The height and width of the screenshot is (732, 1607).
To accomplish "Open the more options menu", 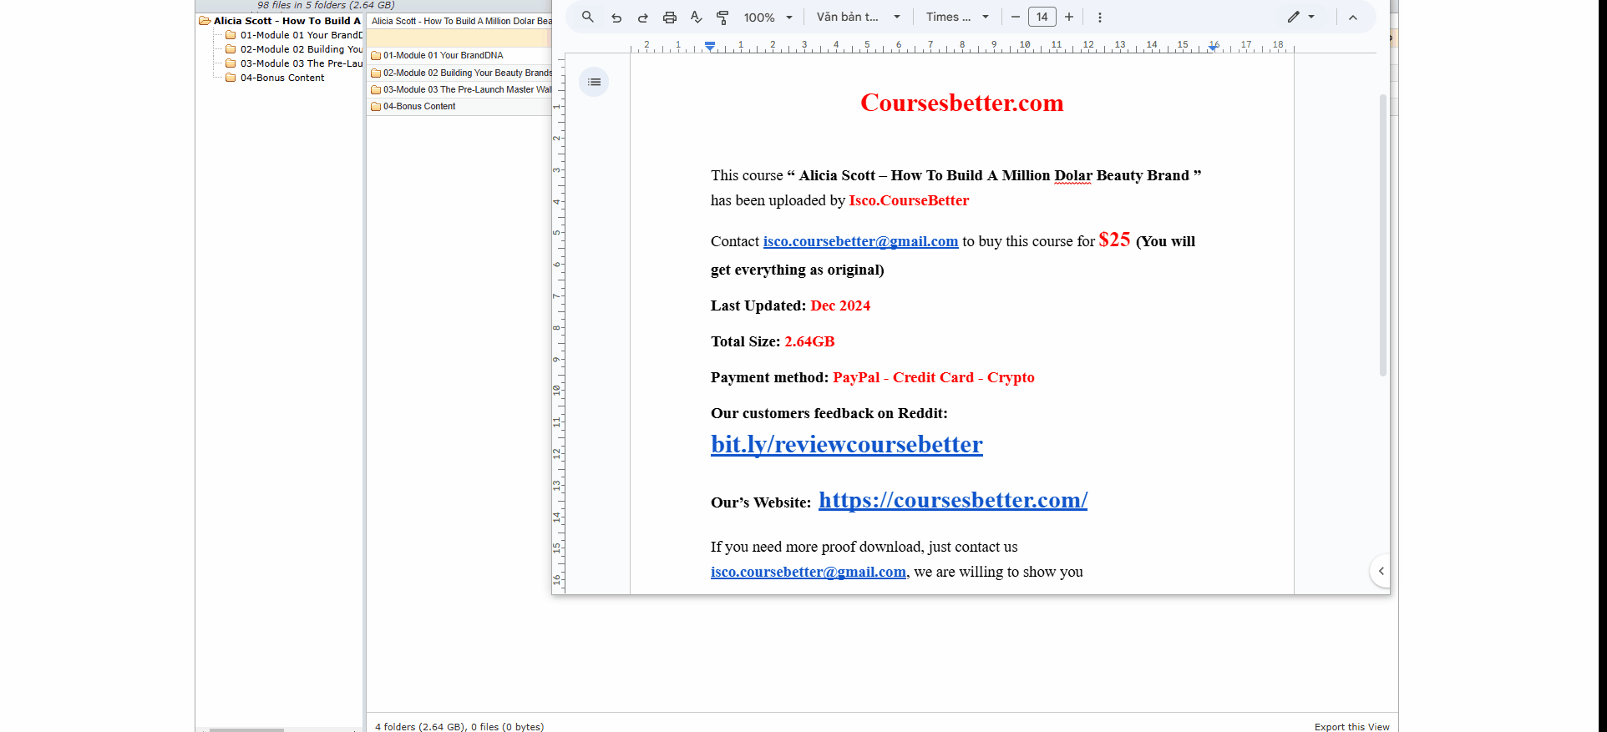I will pyautogui.click(x=1099, y=18).
